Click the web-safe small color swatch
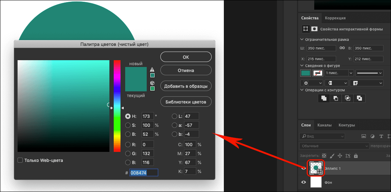 [152, 88]
